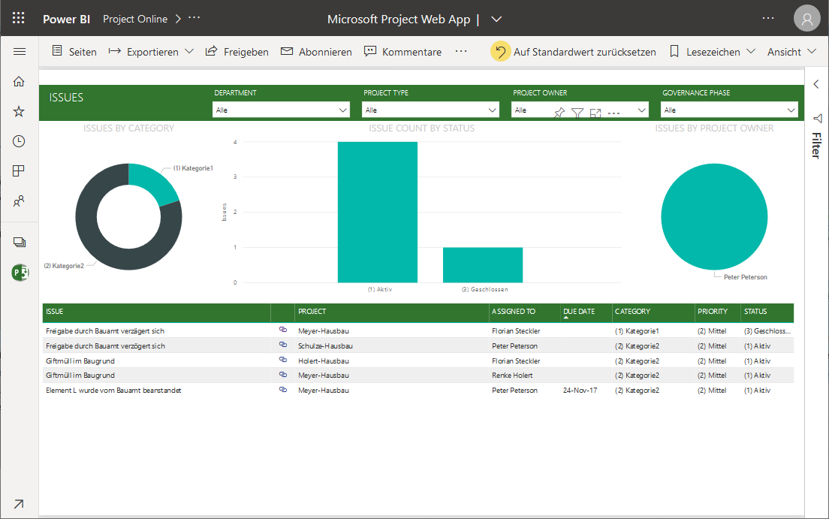Screen dimensions: 829x519
Task: Open link icon for Meyer-Hausbau first row
Action: [x=283, y=330]
